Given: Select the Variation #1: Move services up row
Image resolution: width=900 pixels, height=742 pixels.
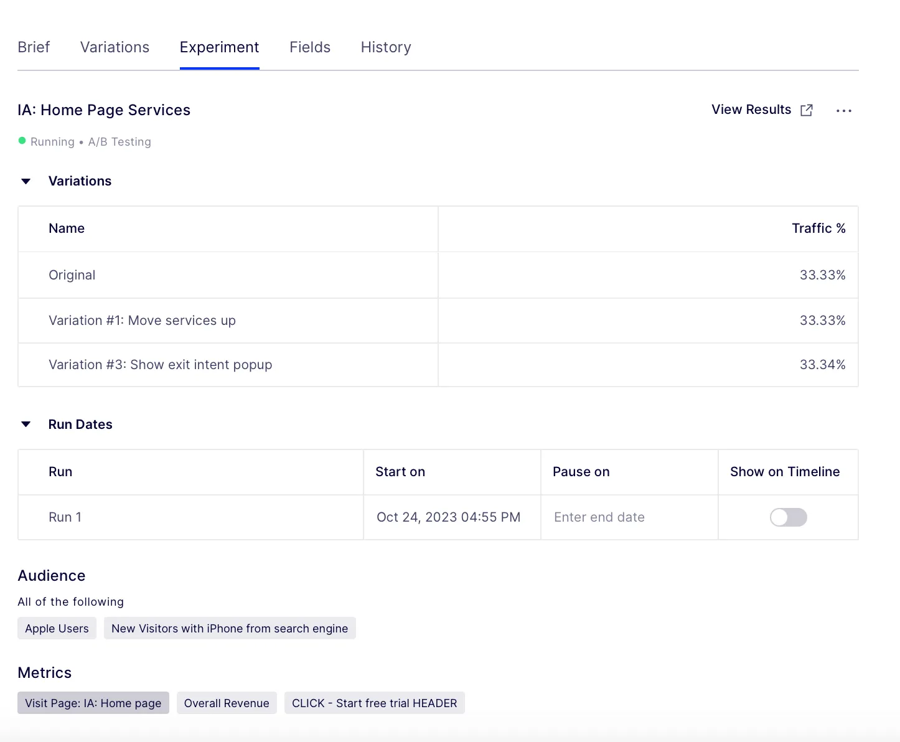Looking at the screenshot, I should pyautogui.click(x=438, y=321).
